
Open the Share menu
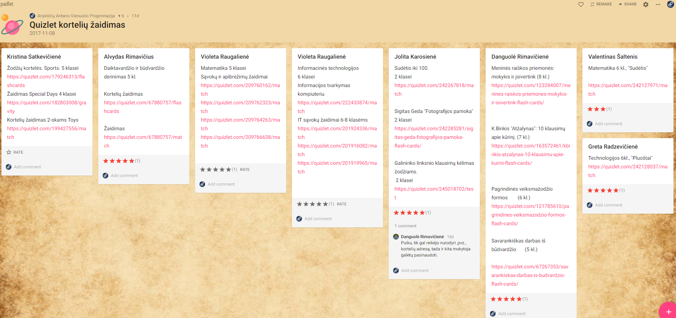tap(627, 4)
